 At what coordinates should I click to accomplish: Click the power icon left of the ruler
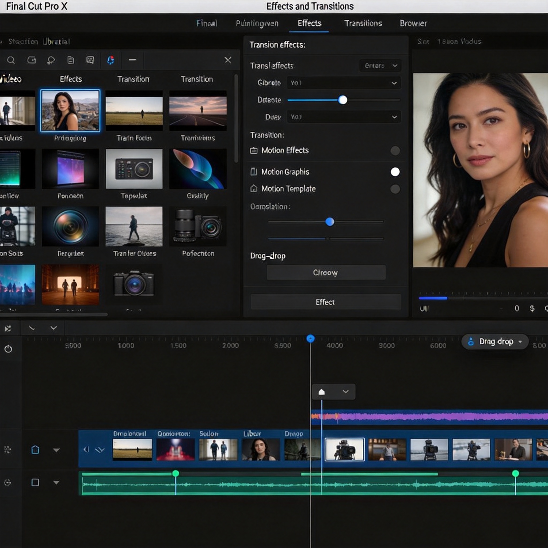[8, 349]
